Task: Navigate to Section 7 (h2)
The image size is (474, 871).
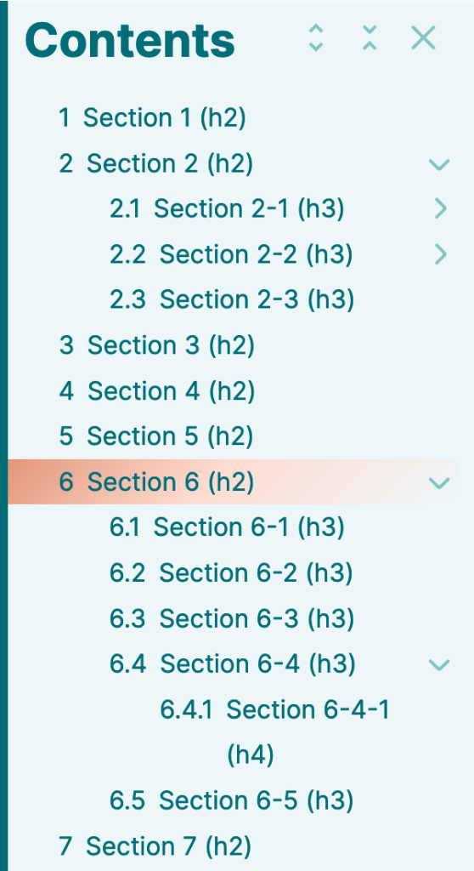Action: (155, 846)
